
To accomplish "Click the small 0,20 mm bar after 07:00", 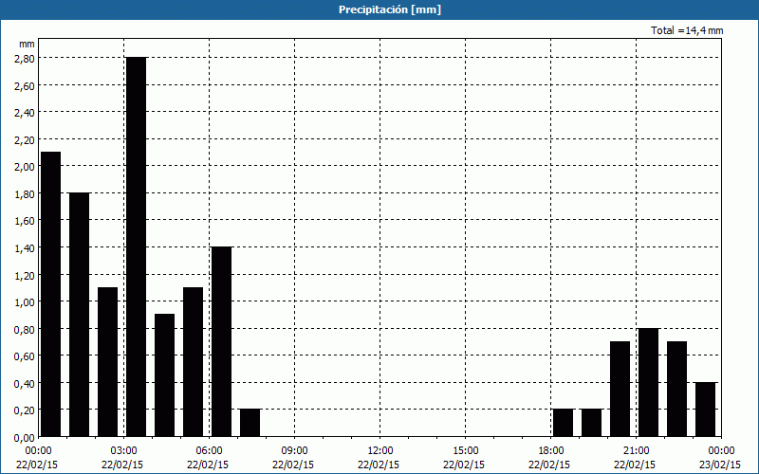I will [250, 423].
